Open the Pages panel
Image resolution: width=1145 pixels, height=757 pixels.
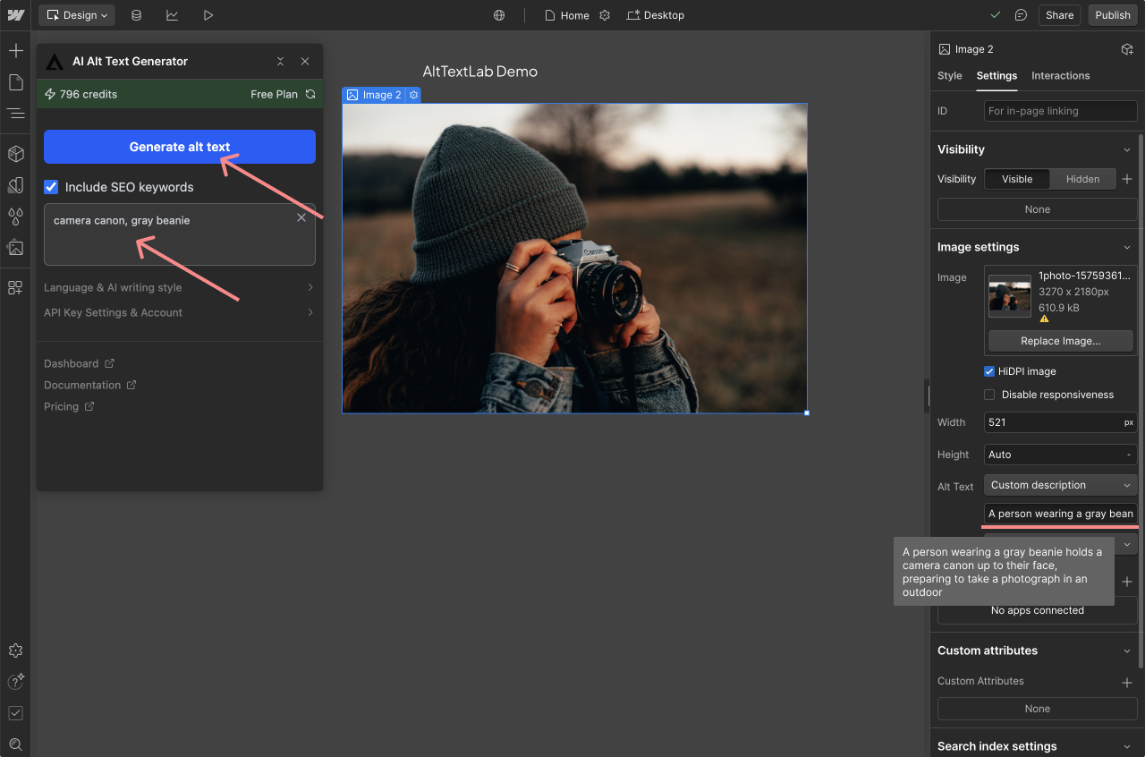pos(15,82)
